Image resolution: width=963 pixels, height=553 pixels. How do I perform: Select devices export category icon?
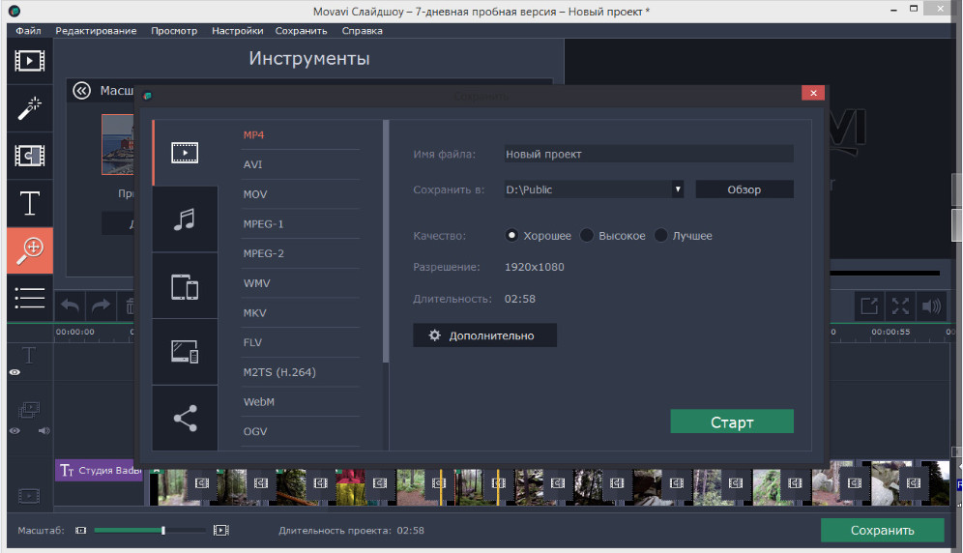[x=185, y=286]
